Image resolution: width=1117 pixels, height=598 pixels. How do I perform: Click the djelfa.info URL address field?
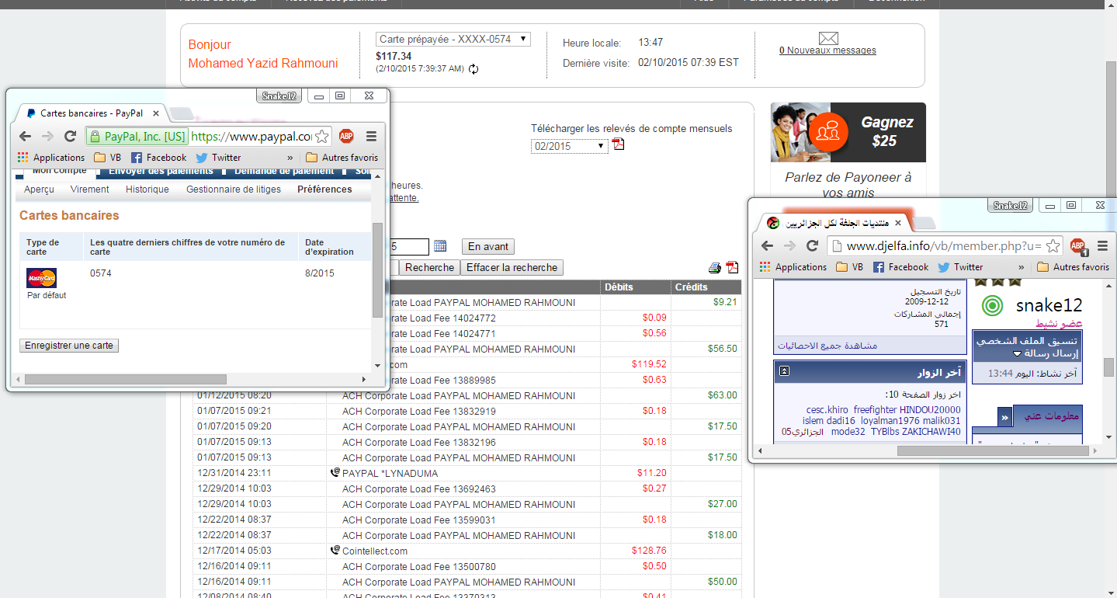944,246
